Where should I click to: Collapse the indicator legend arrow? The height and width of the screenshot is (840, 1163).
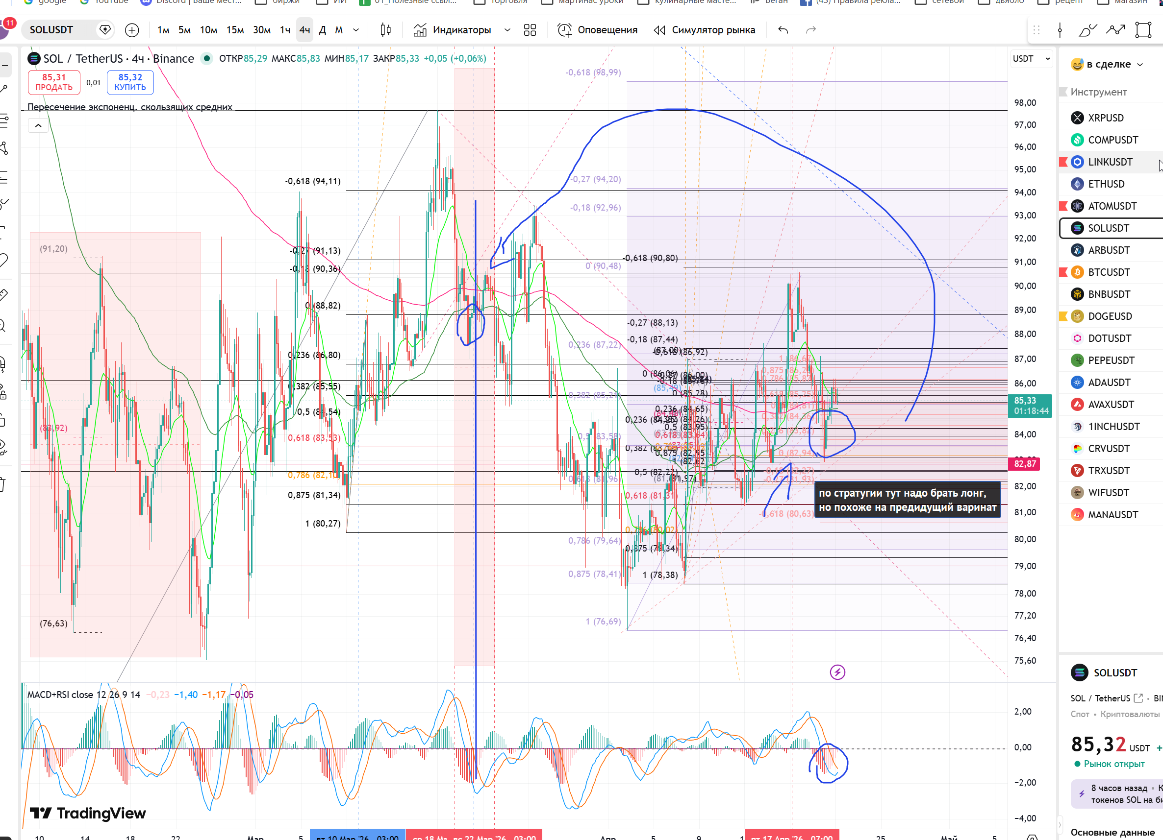click(38, 125)
